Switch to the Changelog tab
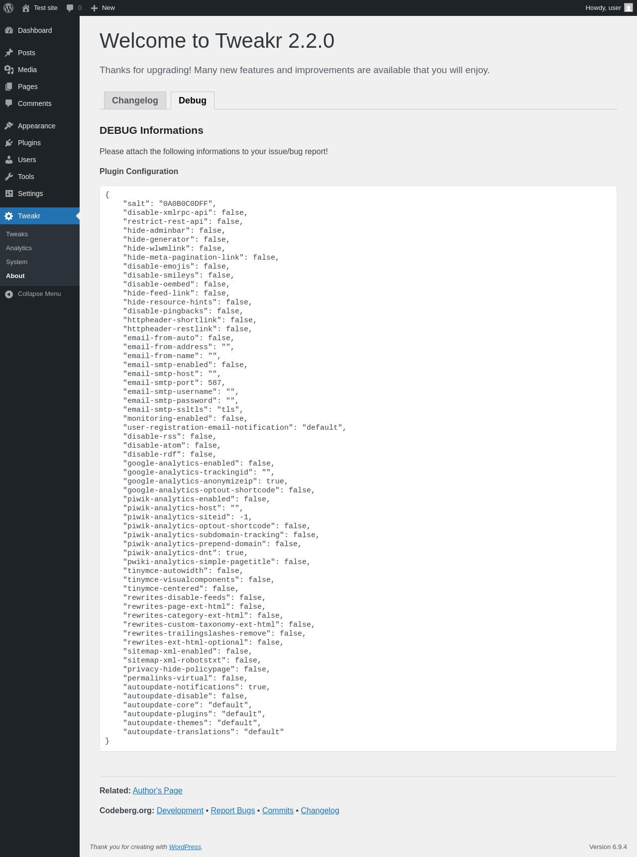 coord(135,100)
